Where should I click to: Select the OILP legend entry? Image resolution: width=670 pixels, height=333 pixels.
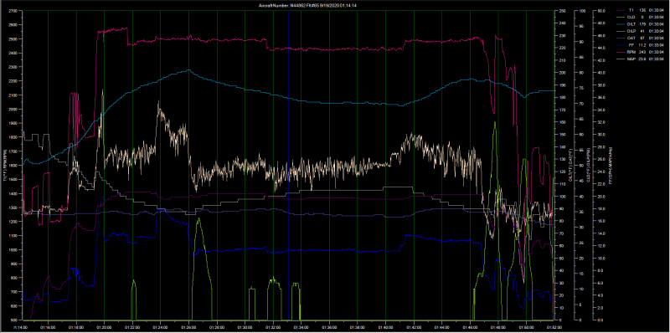(x=631, y=31)
